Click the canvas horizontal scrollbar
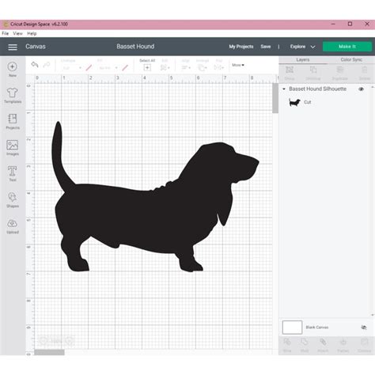Screen dimensions: 375x375 pyautogui.click(x=49, y=352)
